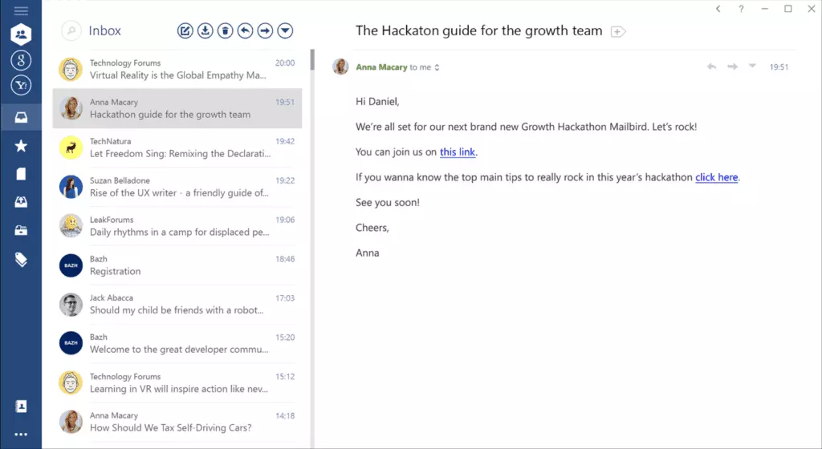
Task: Open the Archive briefcase icon in sidebar
Action: point(21,230)
